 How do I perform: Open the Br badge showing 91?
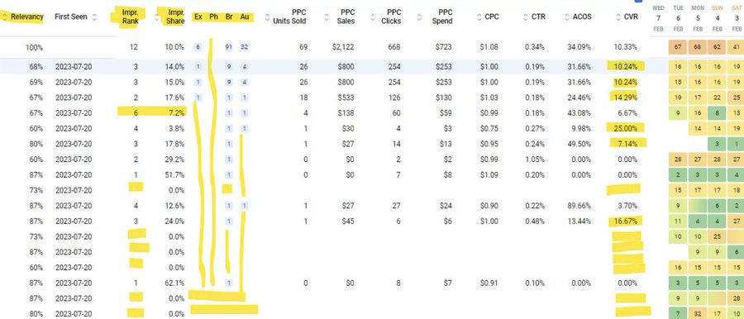click(x=229, y=47)
